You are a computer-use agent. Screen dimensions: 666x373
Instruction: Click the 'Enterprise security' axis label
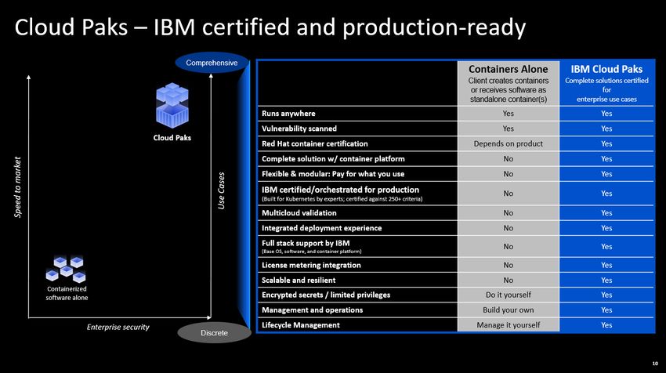click(118, 327)
